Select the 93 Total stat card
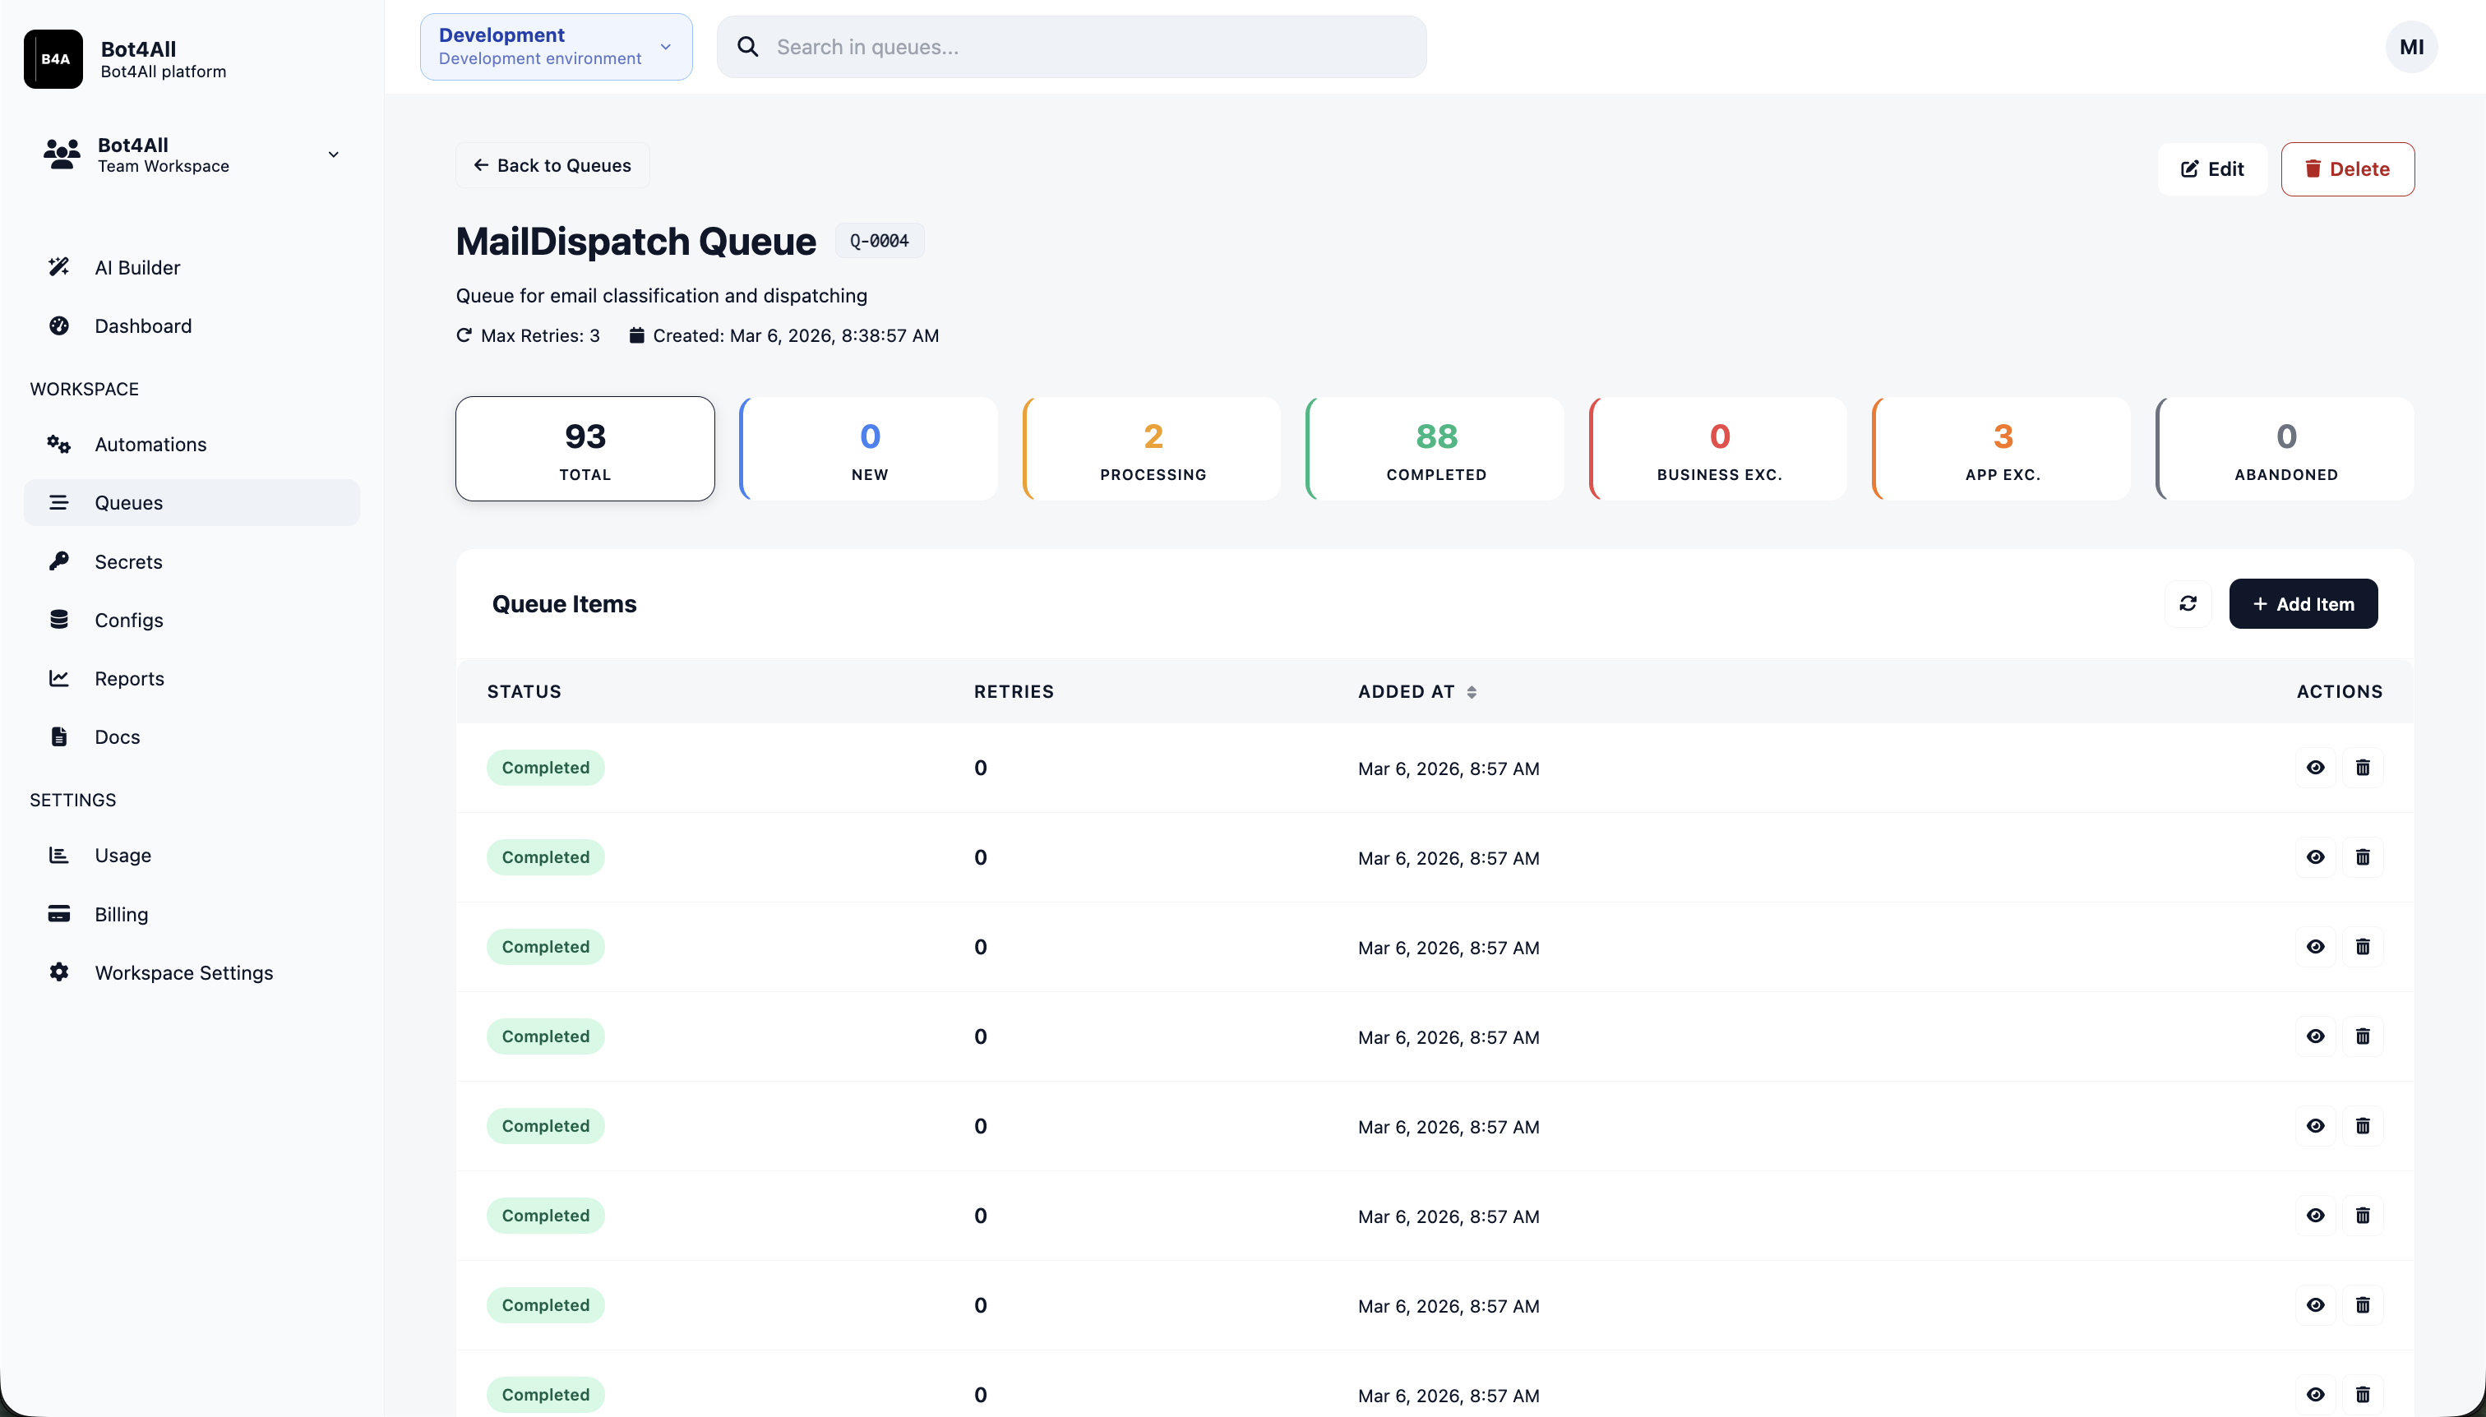 (x=585, y=449)
